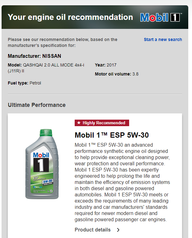Click the Ultimate Performance section heading
Screen dimensions: 192x238
coord(37,105)
